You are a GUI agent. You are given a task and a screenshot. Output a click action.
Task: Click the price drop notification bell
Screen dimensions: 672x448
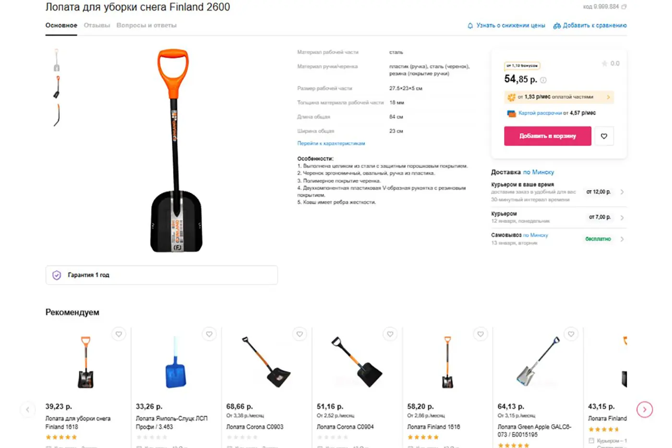(x=470, y=25)
